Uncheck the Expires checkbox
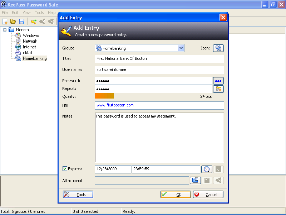286x215 pixels. [x=65, y=168]
